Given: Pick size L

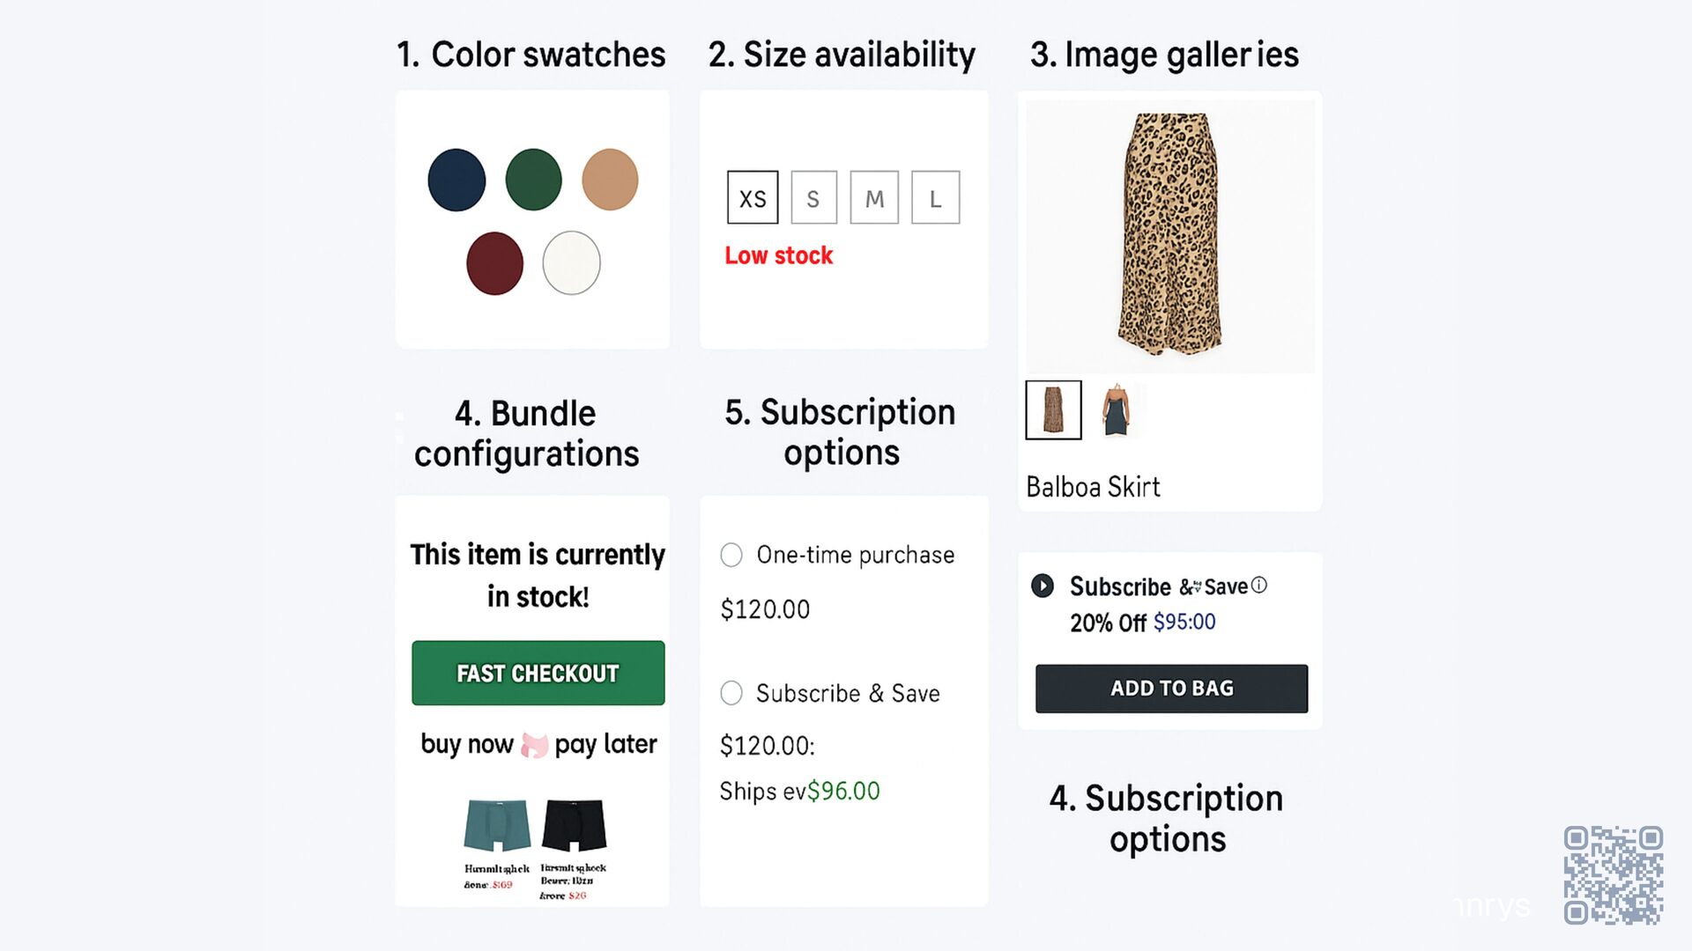Looking at the screenshot, I should (x=935, y=198).
